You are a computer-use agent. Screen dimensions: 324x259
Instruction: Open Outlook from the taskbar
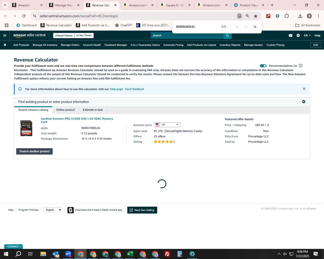(56, 254)
